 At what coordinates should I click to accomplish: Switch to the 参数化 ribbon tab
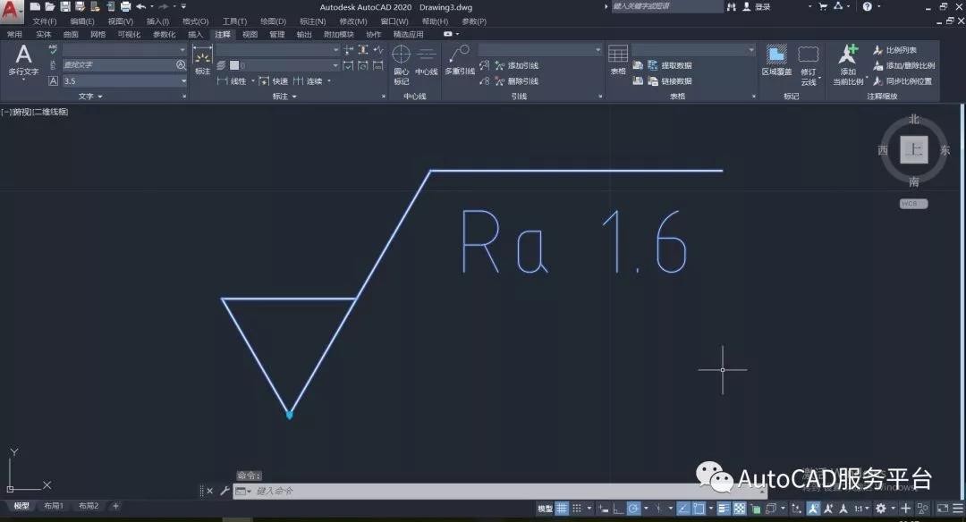[x=164, y=34]
